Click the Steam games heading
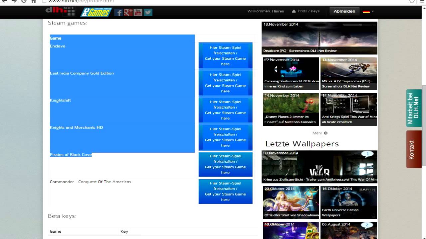Screen dimensions: 426x239 68,23
